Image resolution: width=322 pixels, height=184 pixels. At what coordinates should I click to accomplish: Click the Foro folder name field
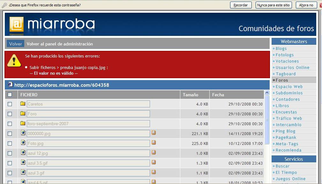tap(88, 114)
